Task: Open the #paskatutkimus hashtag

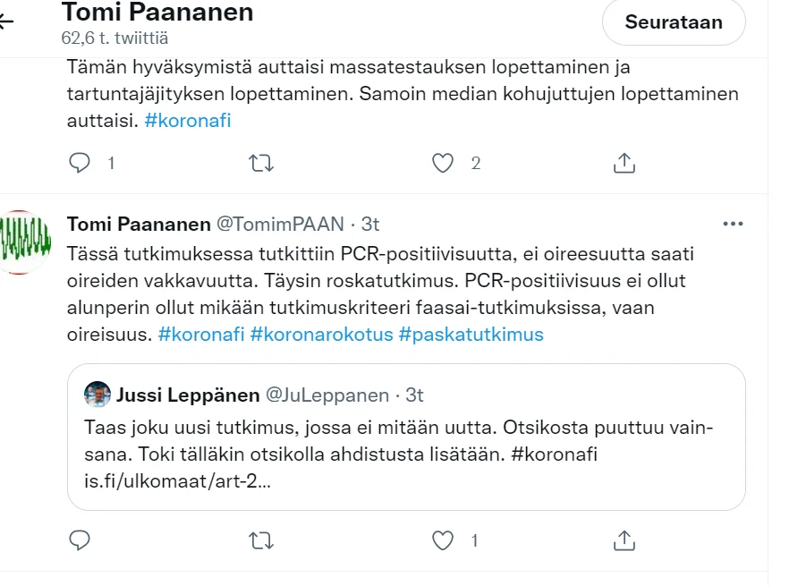Action: (x=471, y=335)
